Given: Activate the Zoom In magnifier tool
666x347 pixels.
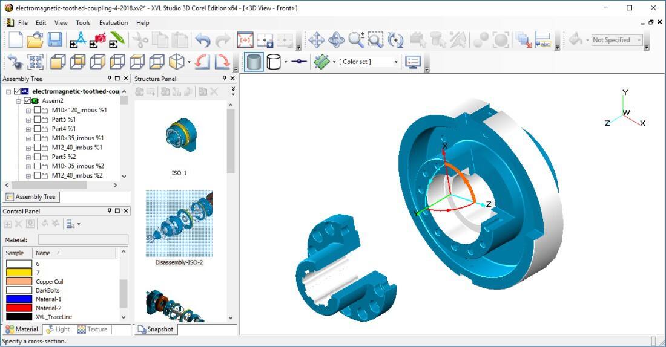Looking at the screenshot, I should pyautogui.click(x=356, y=41).
